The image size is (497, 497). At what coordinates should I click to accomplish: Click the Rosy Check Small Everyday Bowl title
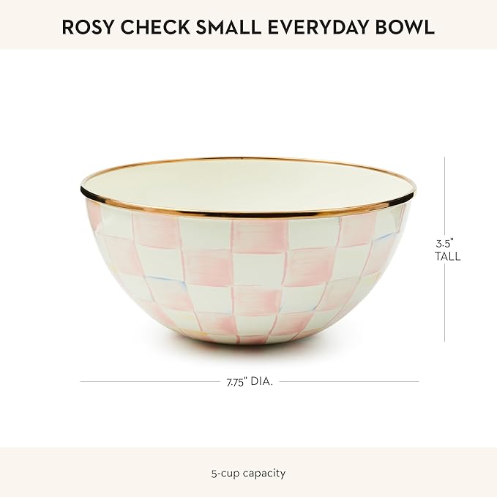click(x=248, y=27)
